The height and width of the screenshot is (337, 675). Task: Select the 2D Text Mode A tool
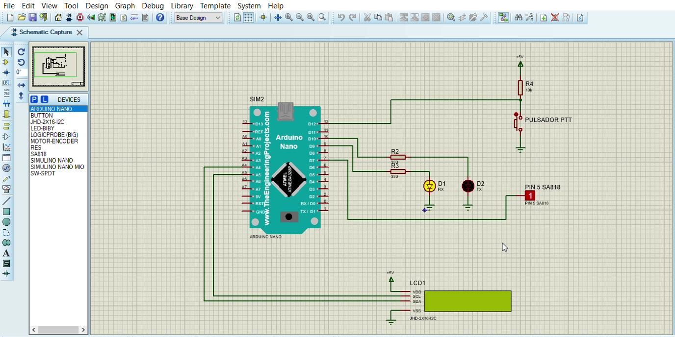6,253
